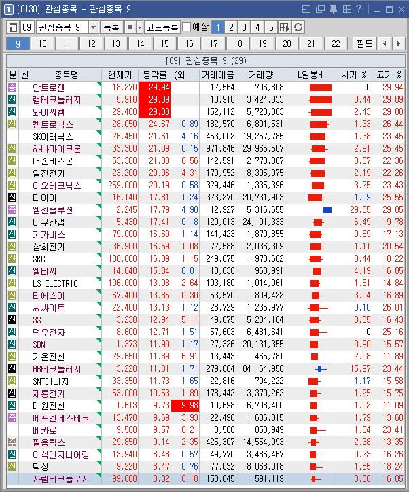Switch to watchlist group tab 17
This screenshot has width=409, height=492.
click(213, 43)
